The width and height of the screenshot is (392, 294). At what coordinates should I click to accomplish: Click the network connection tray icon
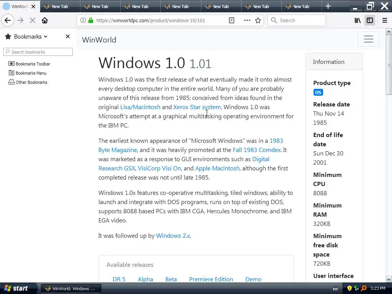point(356,289)
